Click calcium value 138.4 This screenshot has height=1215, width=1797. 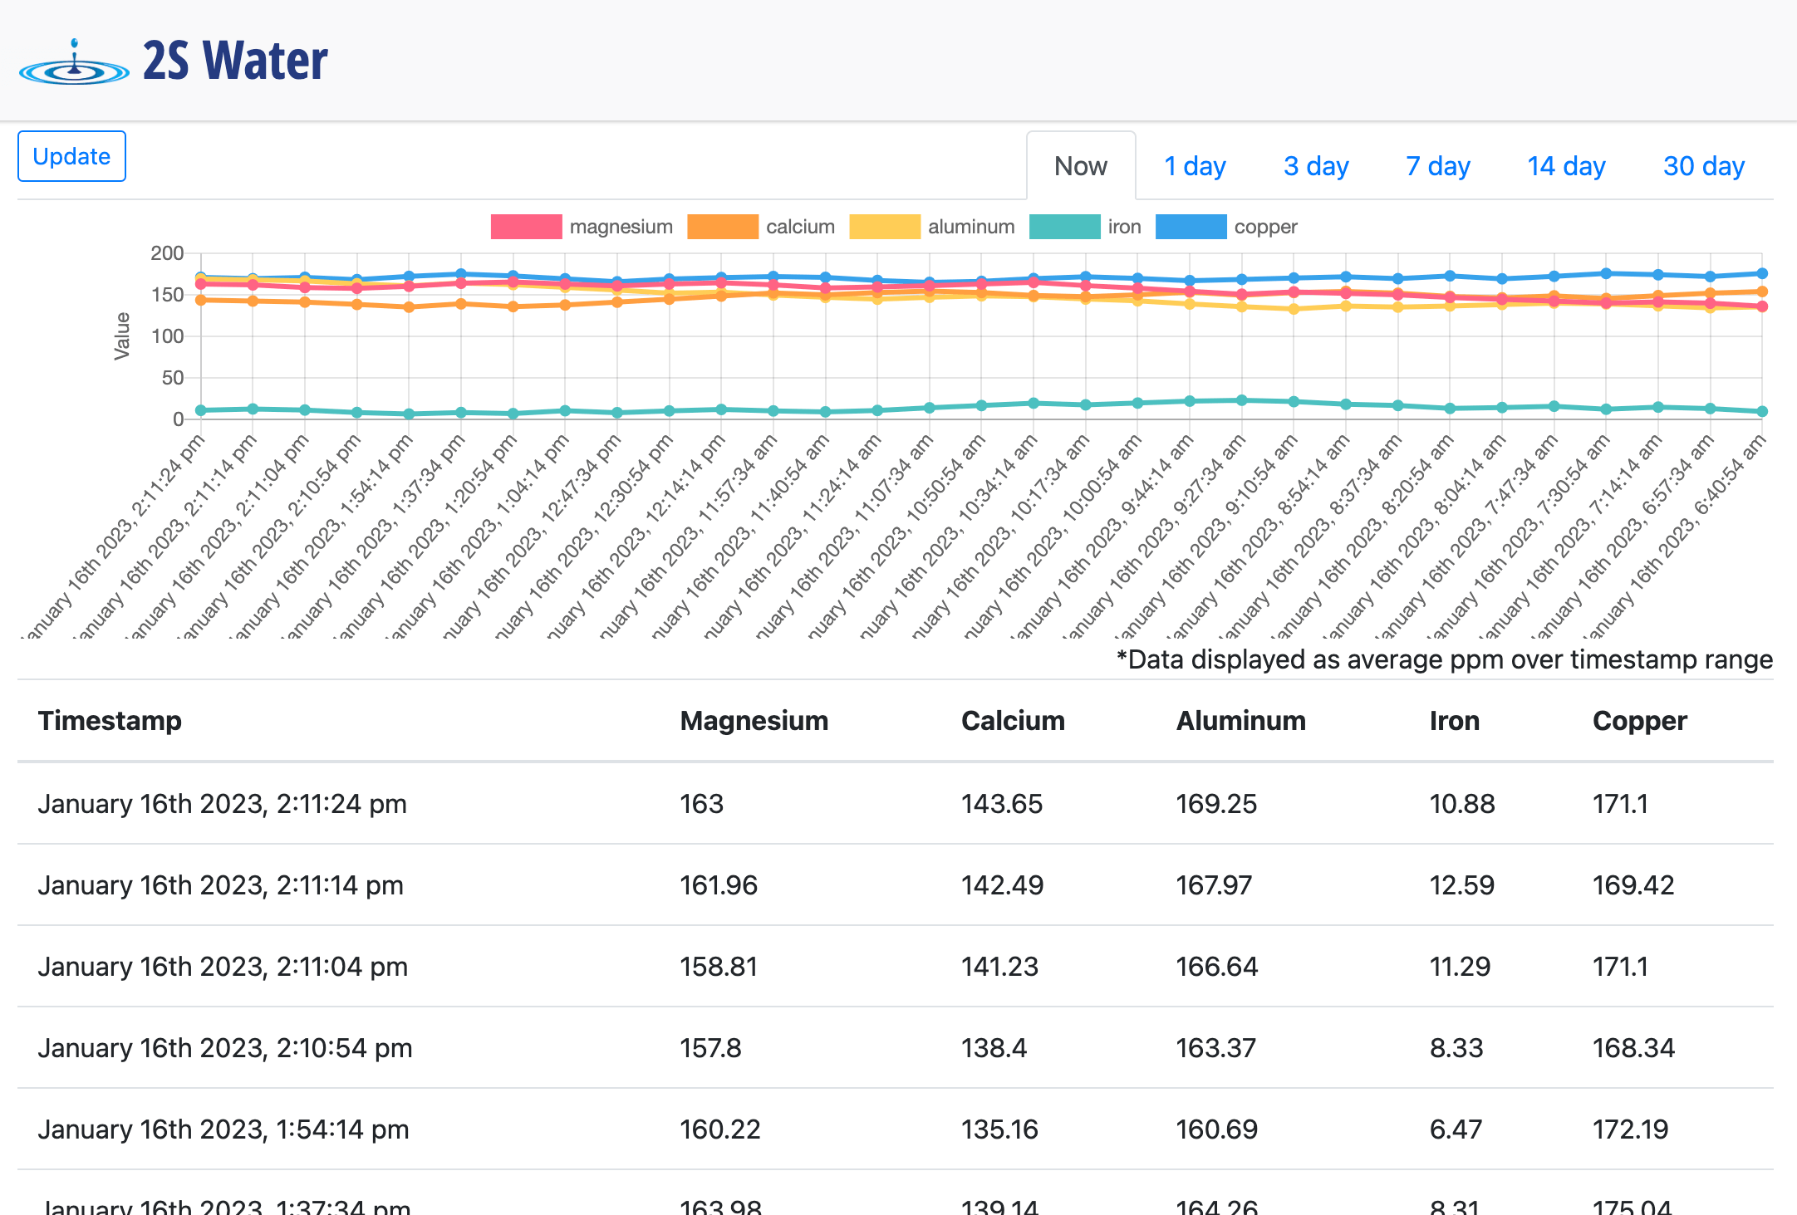(994, 1047)
